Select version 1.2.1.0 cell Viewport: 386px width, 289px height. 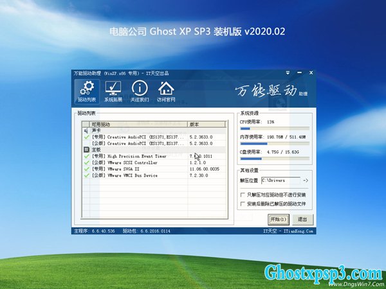click(x=198, y=162)
